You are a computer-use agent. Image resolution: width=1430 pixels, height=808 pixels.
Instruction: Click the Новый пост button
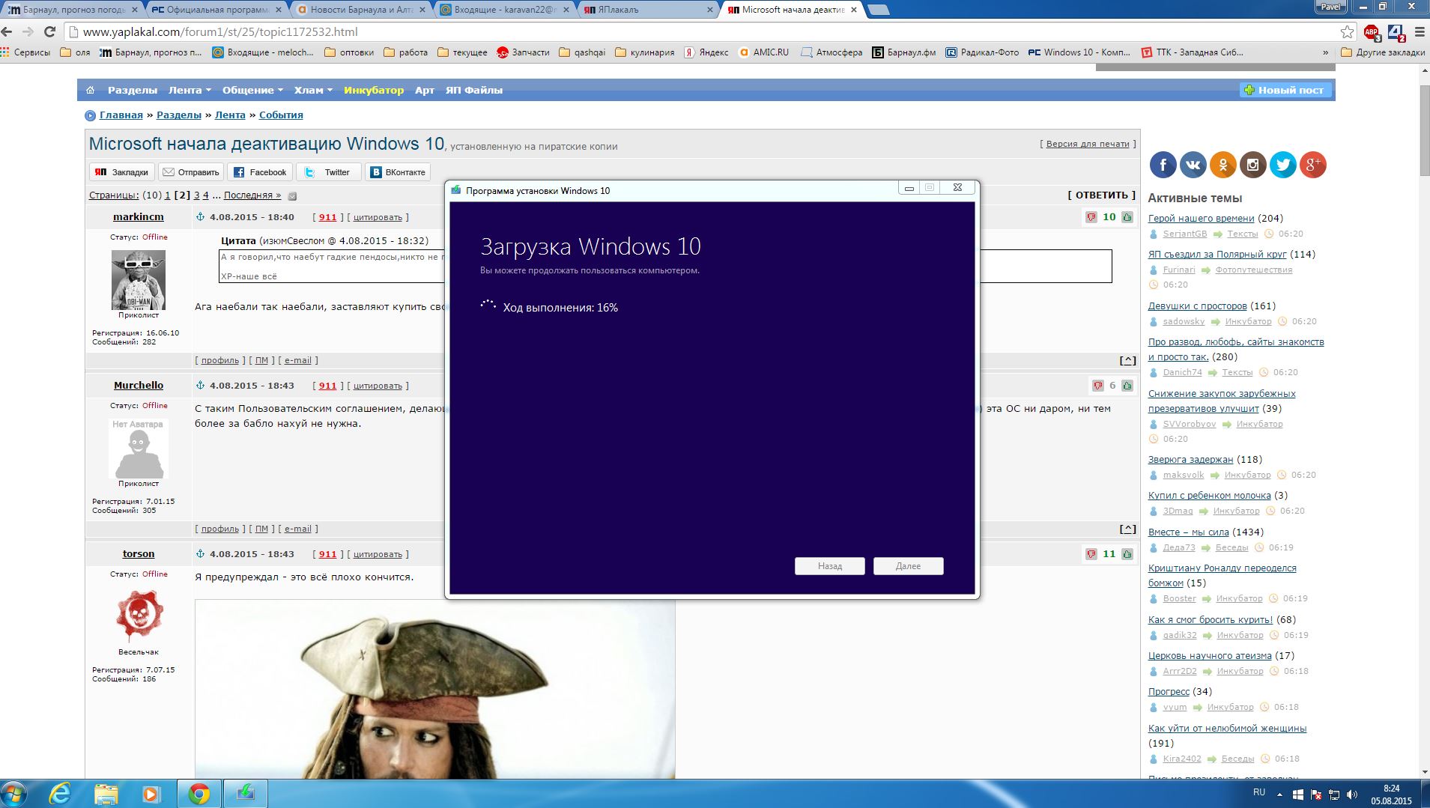point(1284,90)
